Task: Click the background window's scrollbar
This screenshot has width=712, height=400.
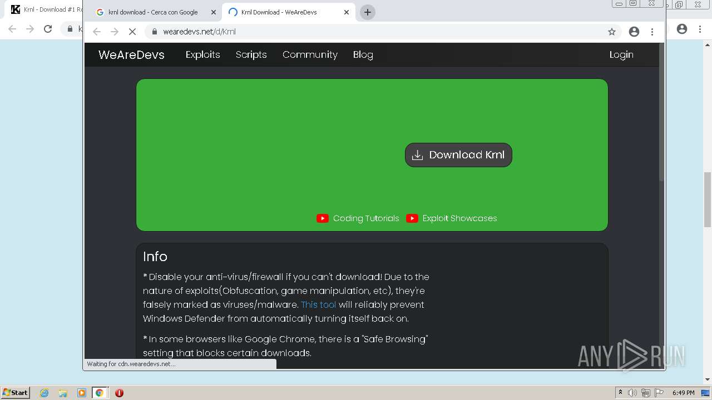Action: [x=708, y=199]
